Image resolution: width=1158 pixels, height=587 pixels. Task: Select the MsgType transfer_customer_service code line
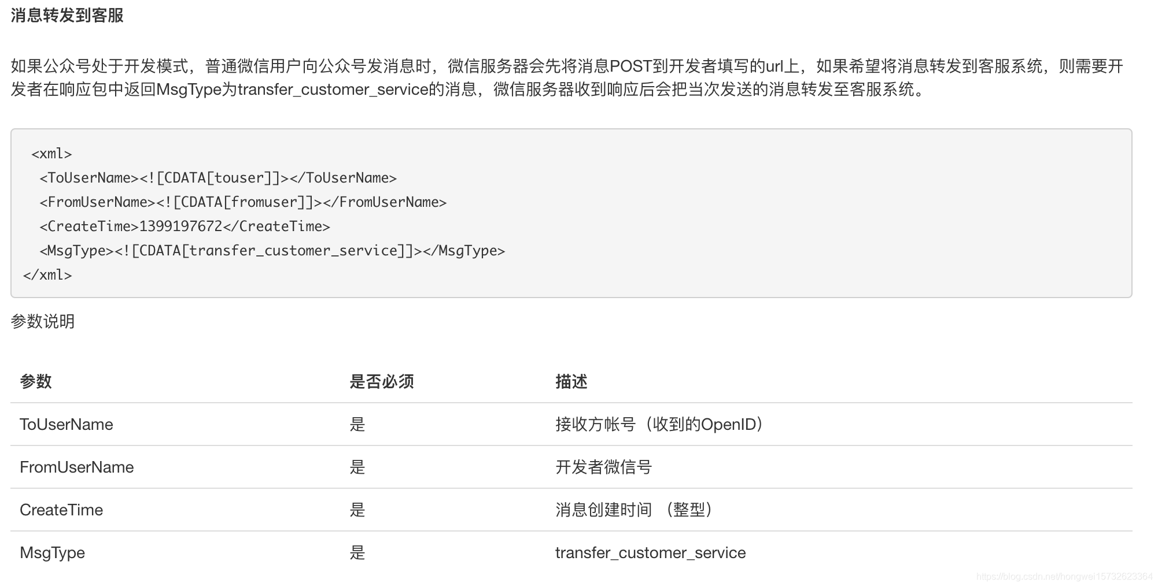point(272,251)
